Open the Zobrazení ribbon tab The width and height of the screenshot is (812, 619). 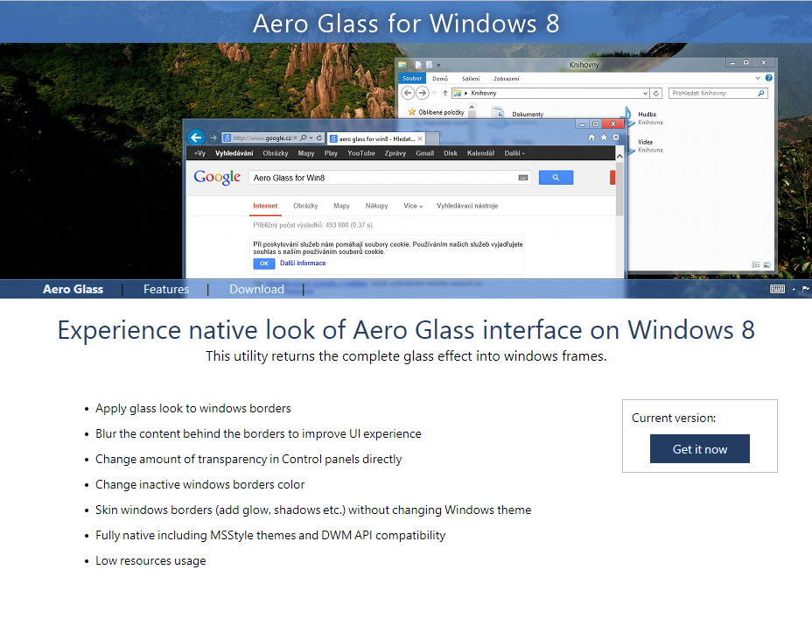507,79
